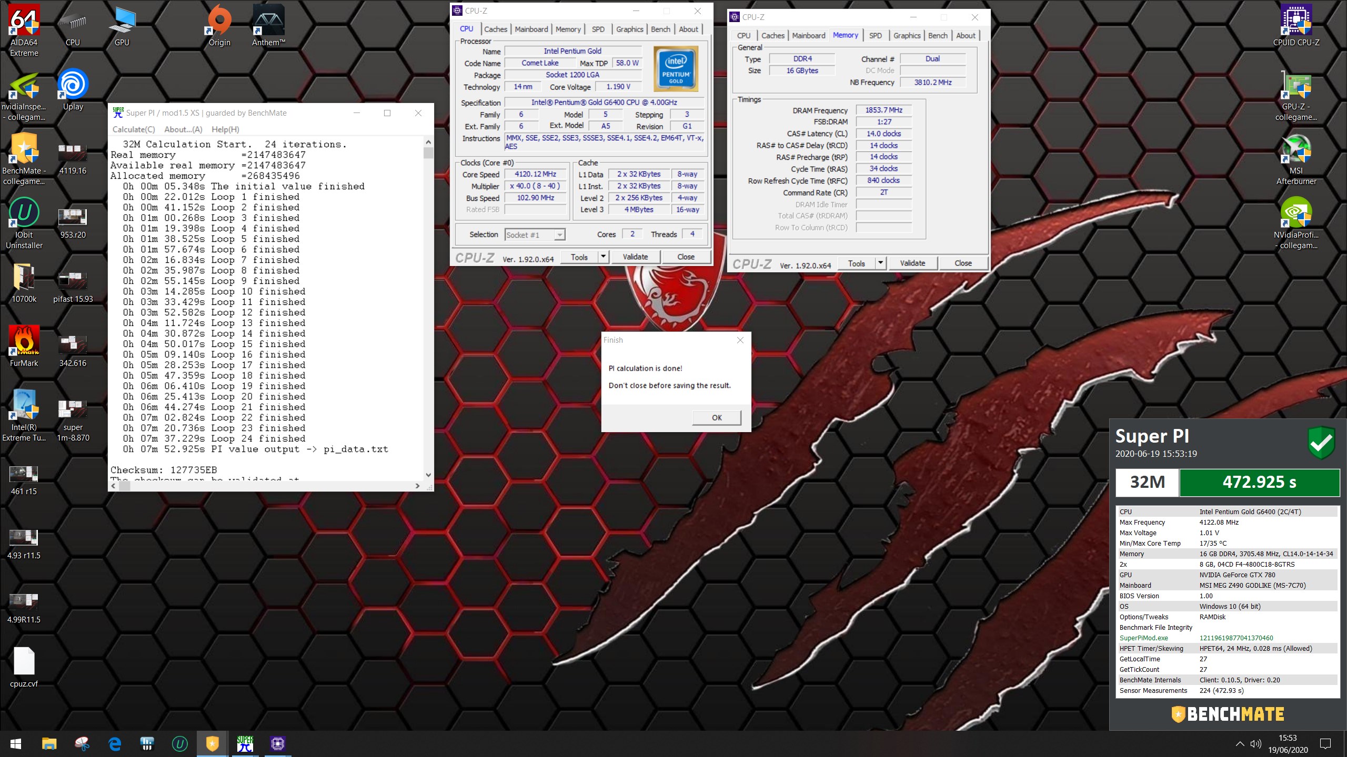Click Close button in right CPU-Z
The width and height of the screenshot is (1347, 757).
(x=963, y=263)
